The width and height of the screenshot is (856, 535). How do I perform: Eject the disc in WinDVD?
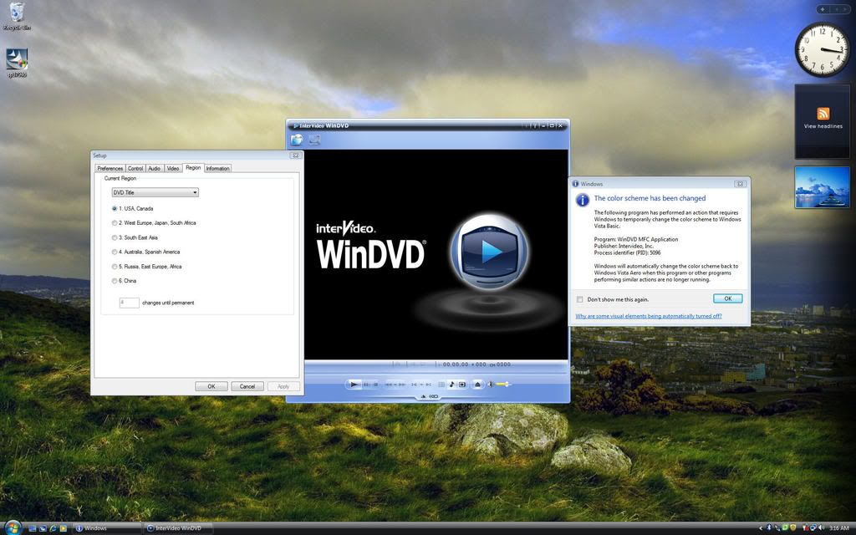click(x=477, y=385)
